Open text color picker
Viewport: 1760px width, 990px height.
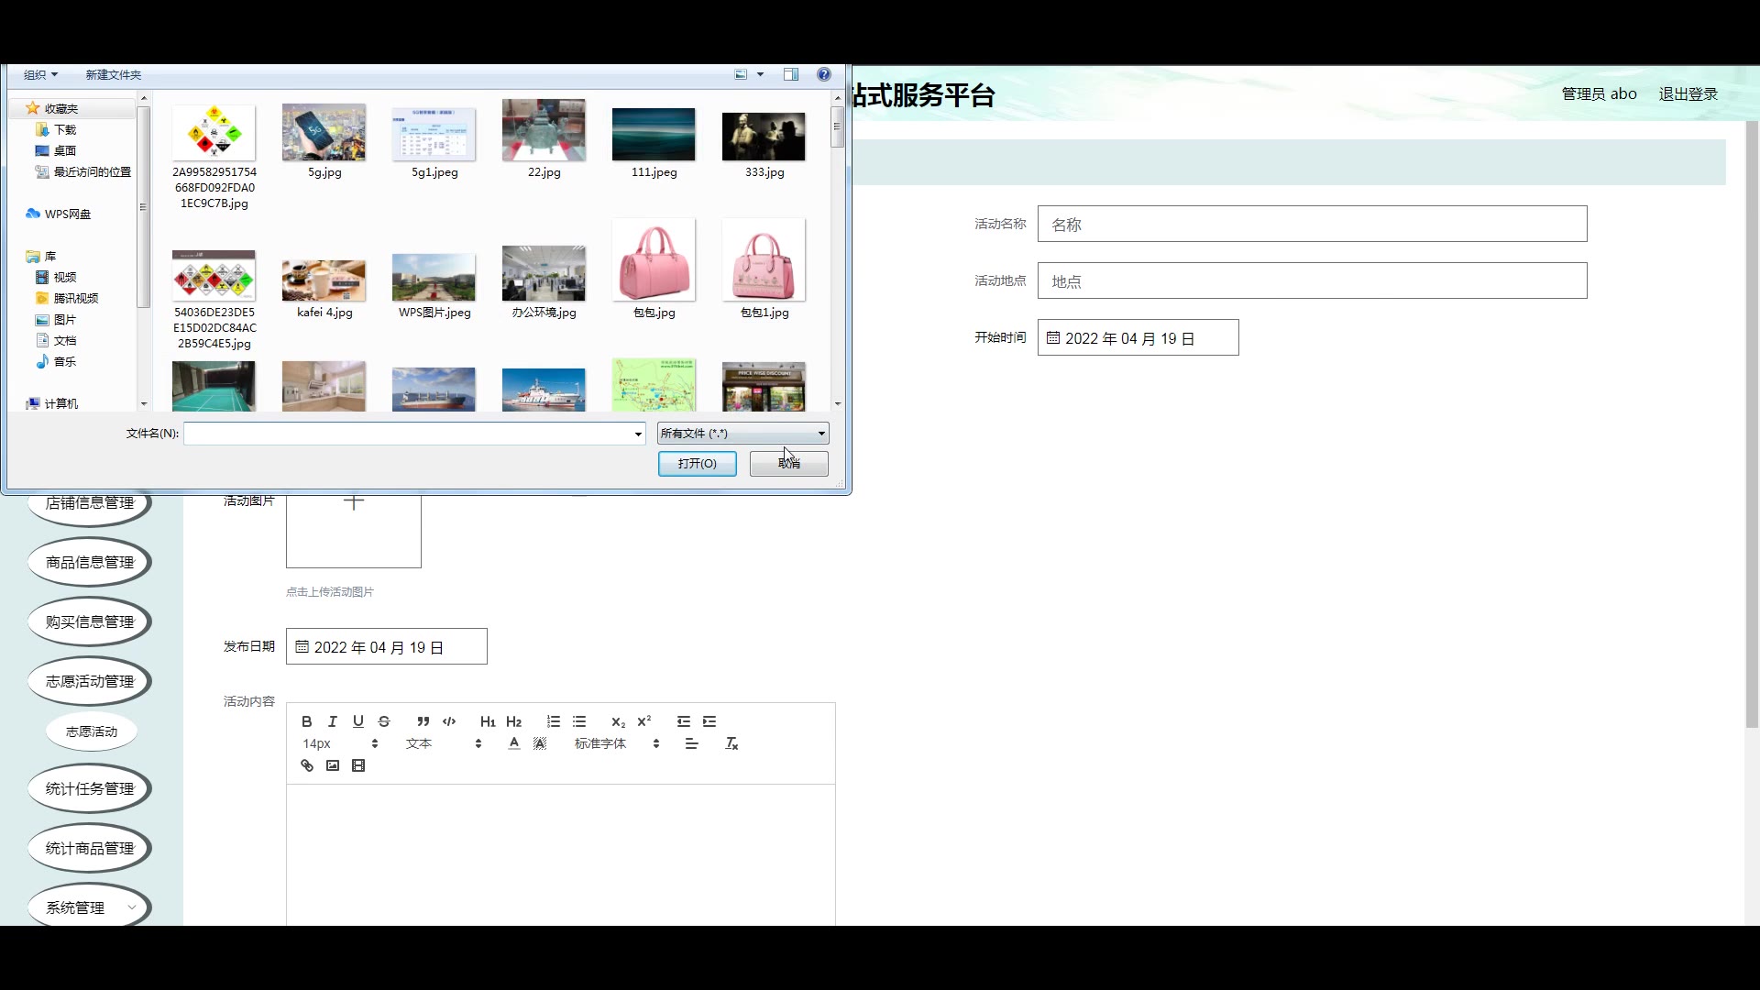(x=514, y=743)
